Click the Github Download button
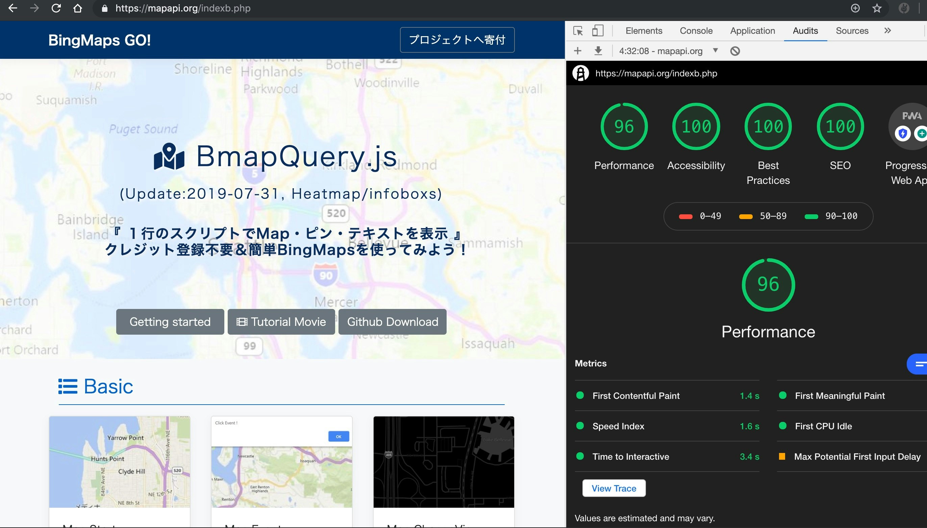Screen dimensions: 927x528 393,322
